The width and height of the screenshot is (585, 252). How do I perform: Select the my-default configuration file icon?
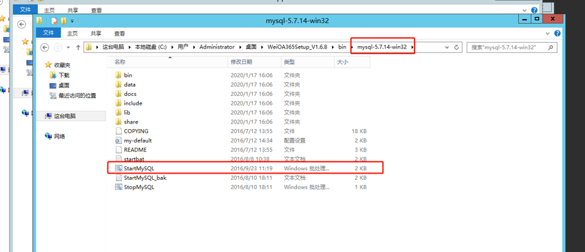(x=118, y=140)
